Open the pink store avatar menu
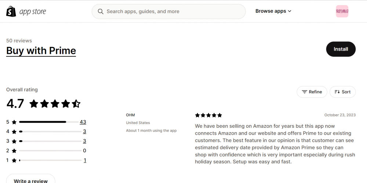 click(x=342, y=11)
